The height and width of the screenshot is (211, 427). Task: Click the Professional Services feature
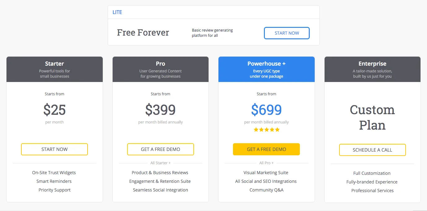[372, 191]
